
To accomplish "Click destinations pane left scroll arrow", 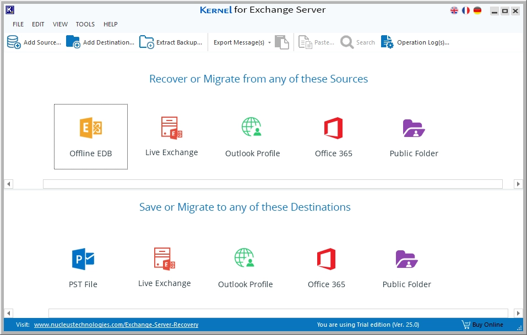I will [9, 313].
